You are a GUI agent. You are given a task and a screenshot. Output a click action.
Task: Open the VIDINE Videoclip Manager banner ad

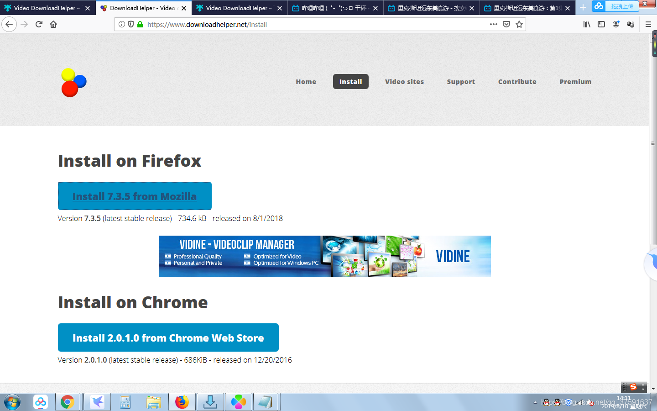(x=325, y=256)
